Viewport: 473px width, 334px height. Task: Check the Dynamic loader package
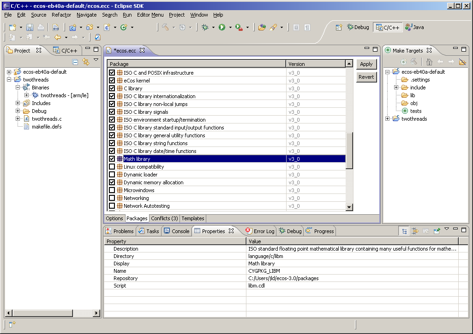pos(112,175)
